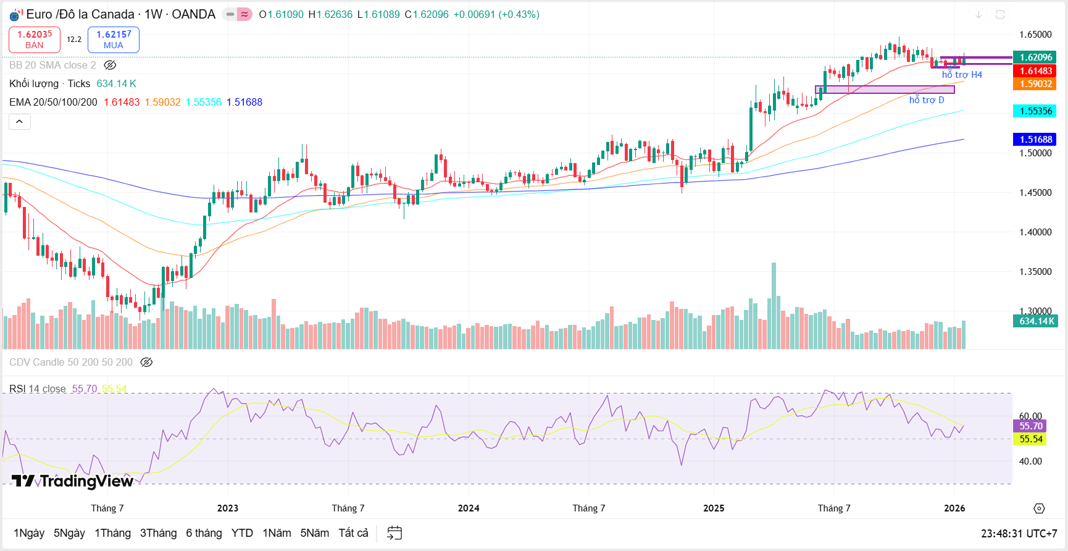Viewport: 1068px width, 551px height.
Task: Open the go-to-date calendar icon
Action: click(394, 533)
